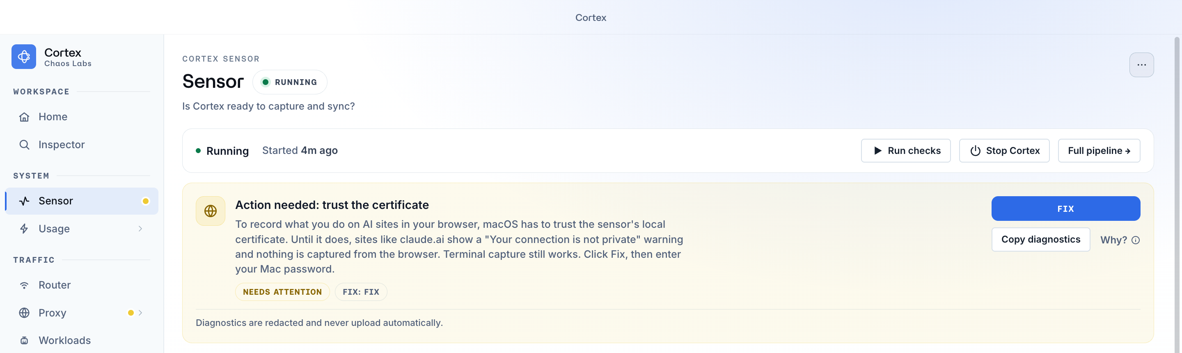Click Stop Cortex power button

pos(1004,151)
